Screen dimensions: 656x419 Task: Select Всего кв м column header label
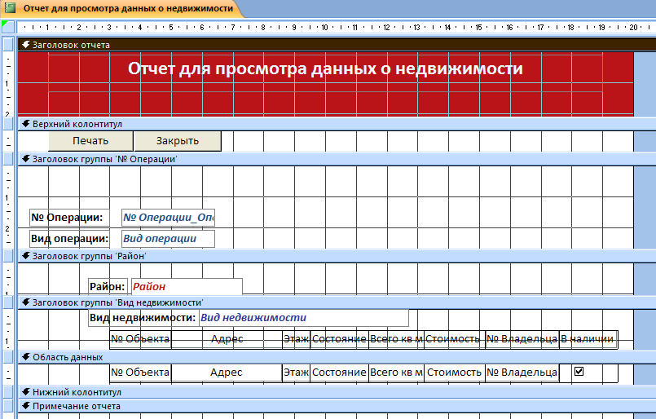tap(396, 339)
